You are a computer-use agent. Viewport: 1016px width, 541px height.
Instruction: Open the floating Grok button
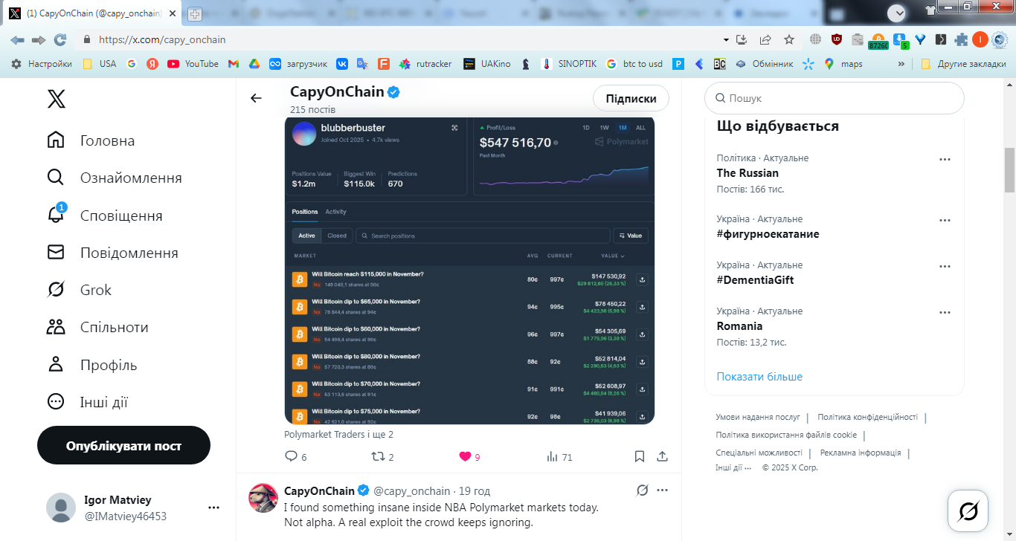(968, 511)
